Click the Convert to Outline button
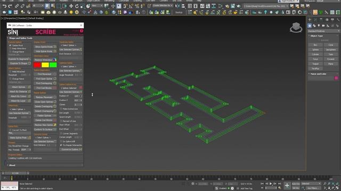This screenshot has width=341, height=191. tap(71, 150)
